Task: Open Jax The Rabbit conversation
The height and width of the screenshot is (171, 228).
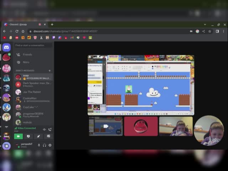Action: [33, 92]
